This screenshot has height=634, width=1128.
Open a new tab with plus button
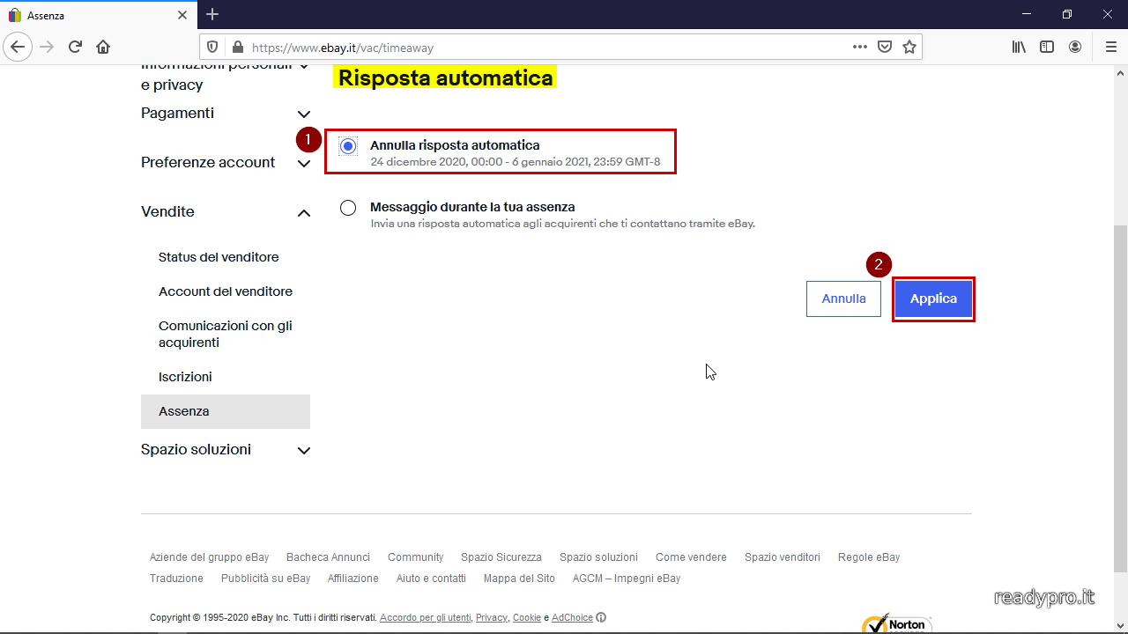(212, 14)
